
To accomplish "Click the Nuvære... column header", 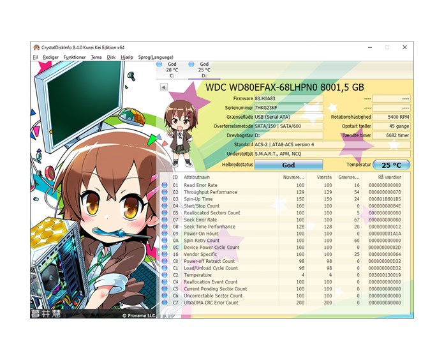I will click(x=293, y=177).
